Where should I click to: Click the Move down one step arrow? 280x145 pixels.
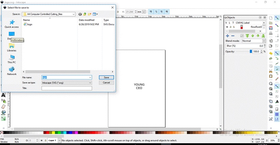[x=258, y=36]
